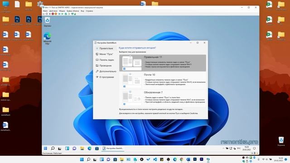This screenshot has height=163, width=290.
Task: Go to the Проводник settings section
Action: [x=106, y=66]
